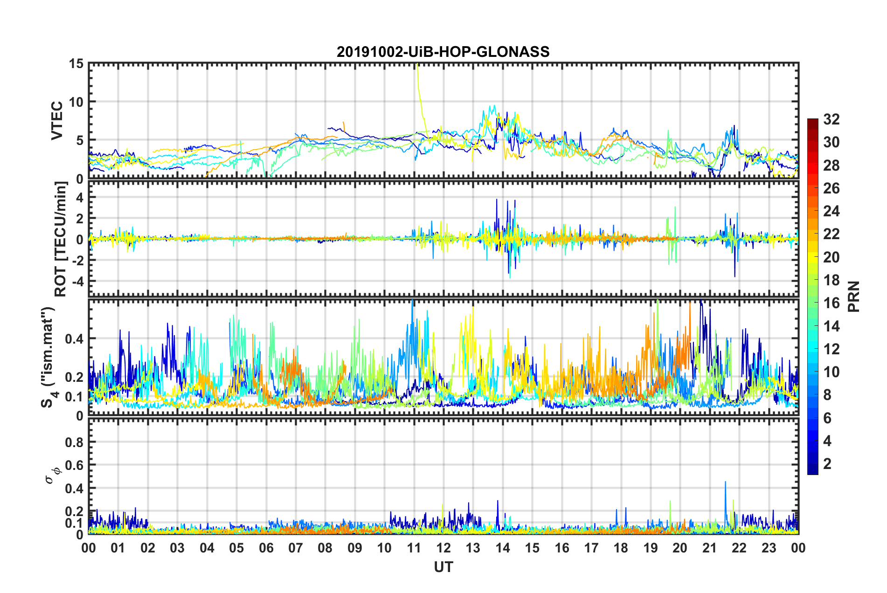Image resolution: width=887 pixels, height=593 pixels.
Task: Click the 15 tick on the VTEC axis
Action: point(76,63)
